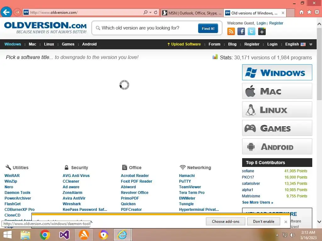Open Google Chrome from taskbar

pos(45,235)
